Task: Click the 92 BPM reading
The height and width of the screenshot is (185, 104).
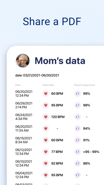Action: point(57,163)
